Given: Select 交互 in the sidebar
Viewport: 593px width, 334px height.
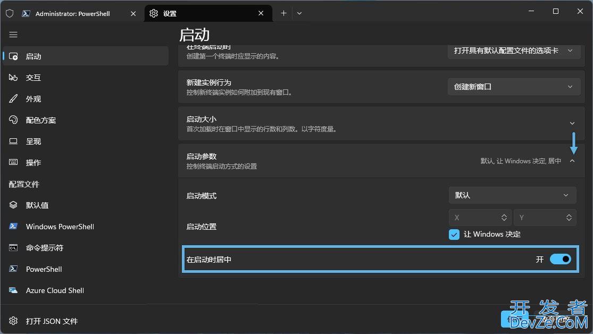Looking at the screenshot, I should (86, 78).
